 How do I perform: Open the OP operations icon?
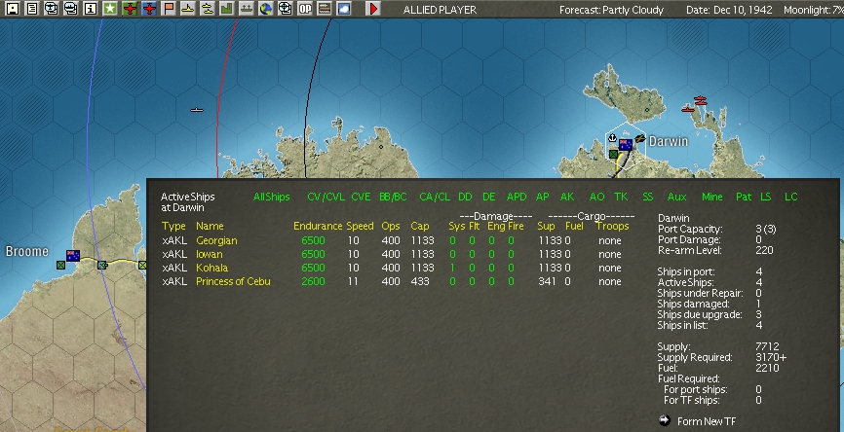[305, 8]
